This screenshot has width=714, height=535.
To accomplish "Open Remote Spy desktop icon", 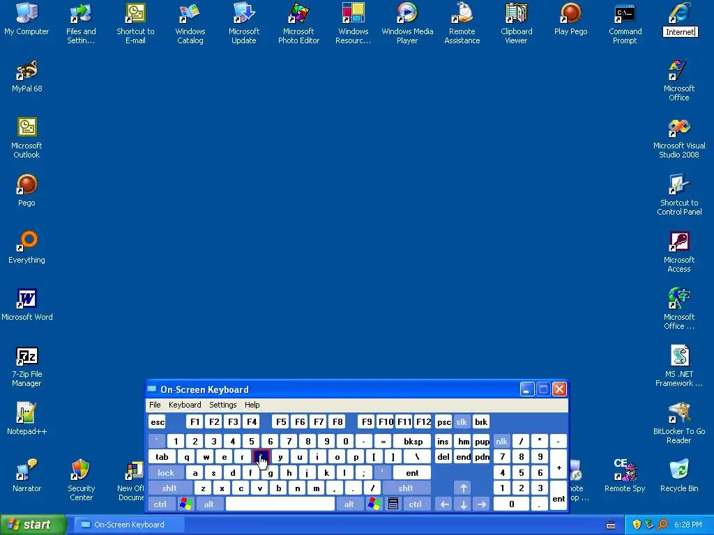I will pos(625,476).
